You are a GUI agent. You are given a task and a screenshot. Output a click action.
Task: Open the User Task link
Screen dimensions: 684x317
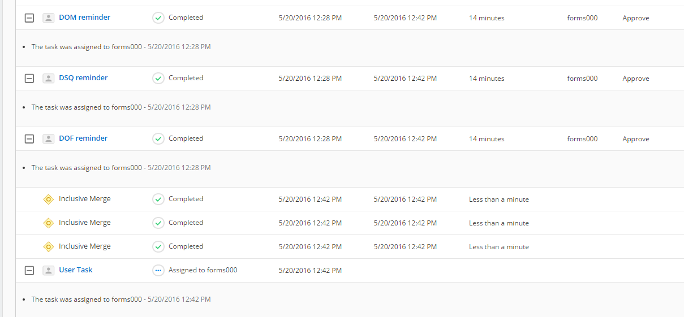coord(75,270)
